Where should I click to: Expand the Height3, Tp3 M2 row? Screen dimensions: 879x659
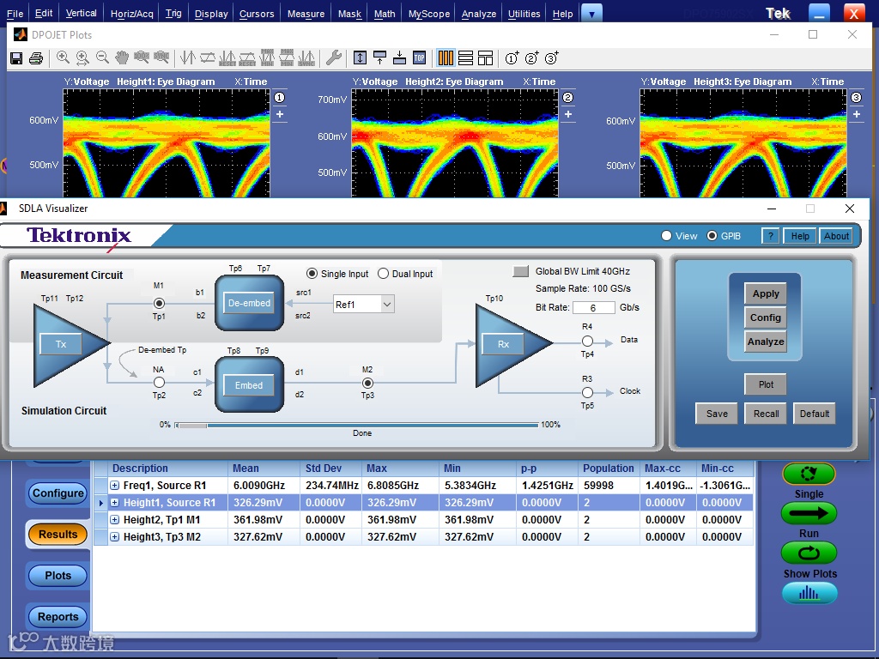click(x=114, y=537)
